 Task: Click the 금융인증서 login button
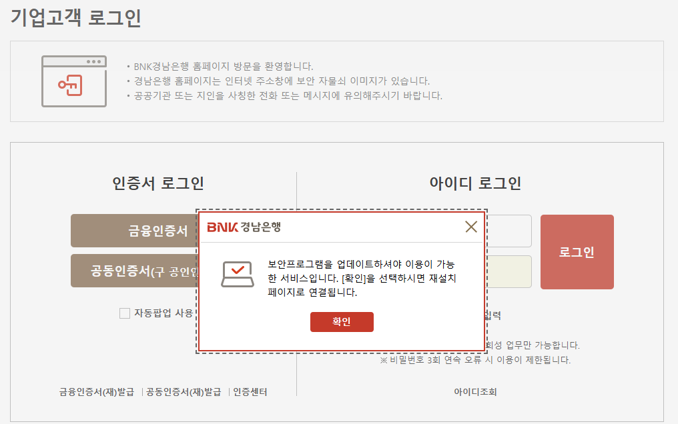(134, 231)
